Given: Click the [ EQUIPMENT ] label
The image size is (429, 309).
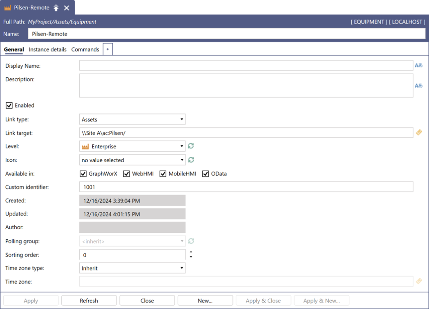Looking at the screenshot, I should pyautogui.click(x=369, y=22).
